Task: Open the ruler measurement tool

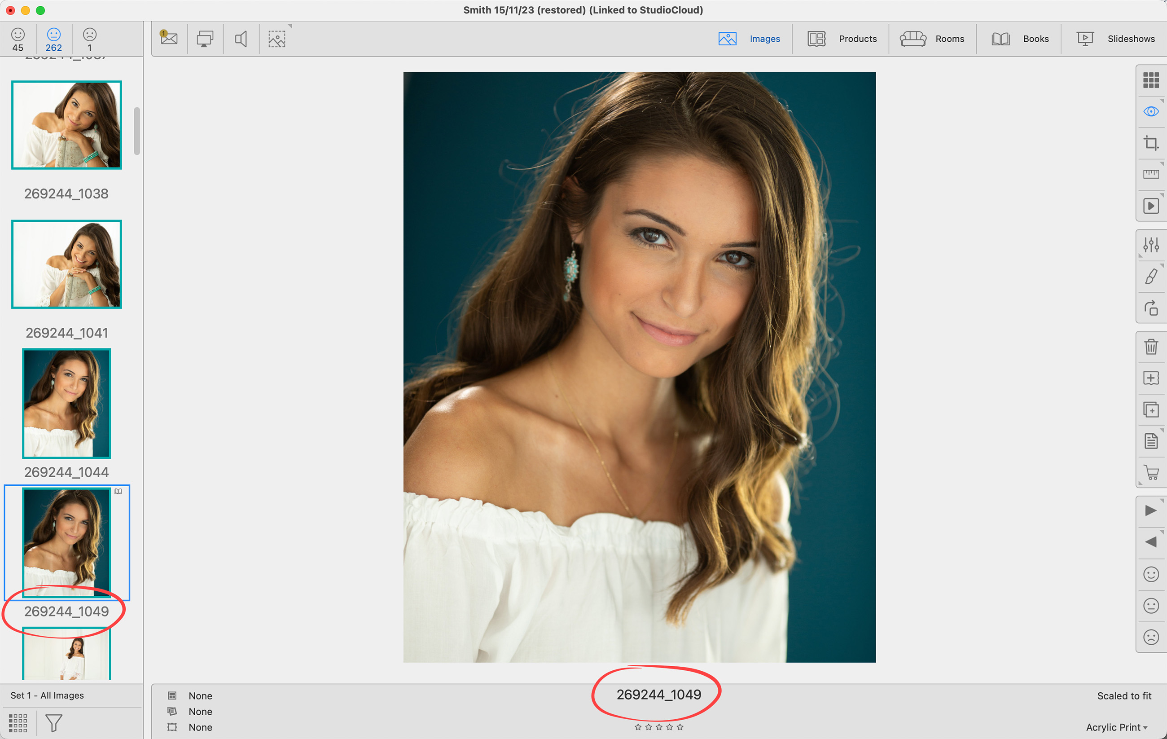Action: (1150, 174)
